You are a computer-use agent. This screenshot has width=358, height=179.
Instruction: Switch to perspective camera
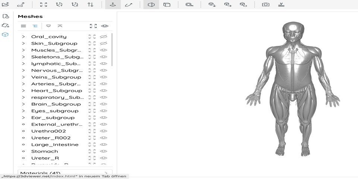tap(151, 4)
